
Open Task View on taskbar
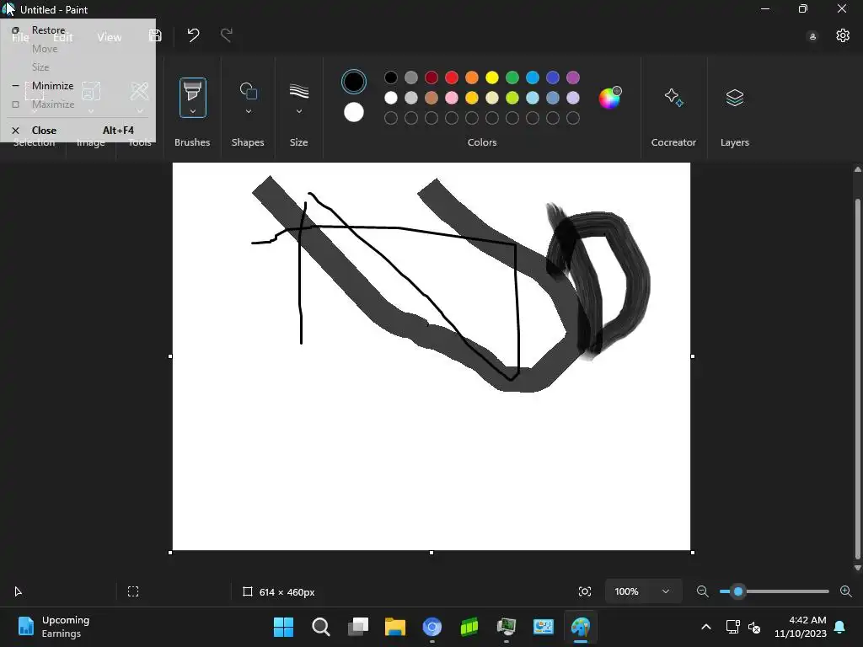[x=357, y=627]
